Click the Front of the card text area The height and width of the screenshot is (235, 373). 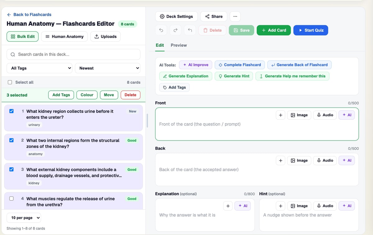pyautogui.click(x=257, y=124)
